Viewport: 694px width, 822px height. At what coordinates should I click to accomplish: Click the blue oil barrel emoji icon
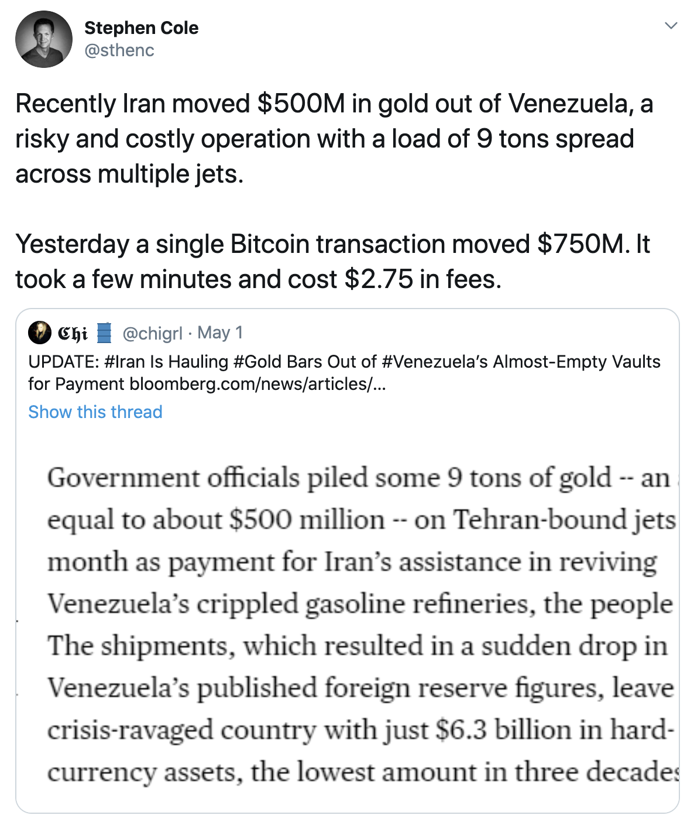104,333
